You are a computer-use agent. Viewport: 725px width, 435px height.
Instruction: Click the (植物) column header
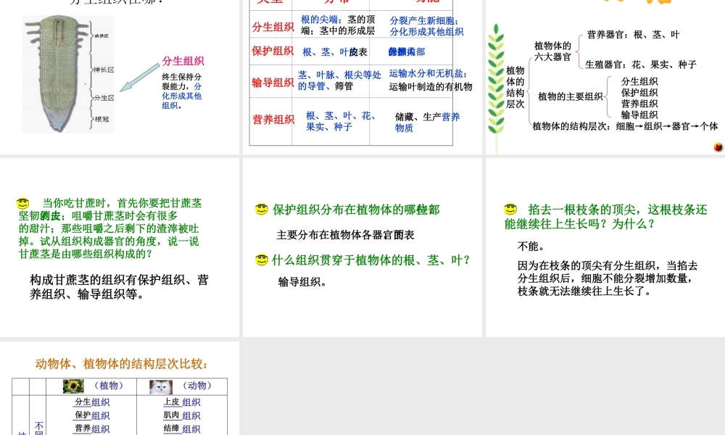tap(109, 386)
